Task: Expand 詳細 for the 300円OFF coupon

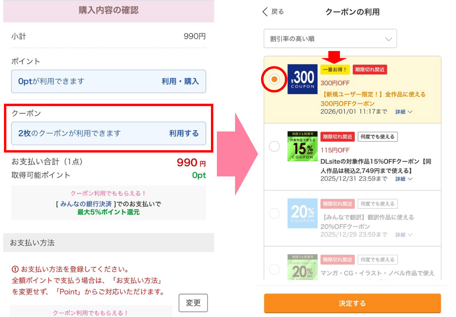Action: pyautogui.click(x=404, y=112)
